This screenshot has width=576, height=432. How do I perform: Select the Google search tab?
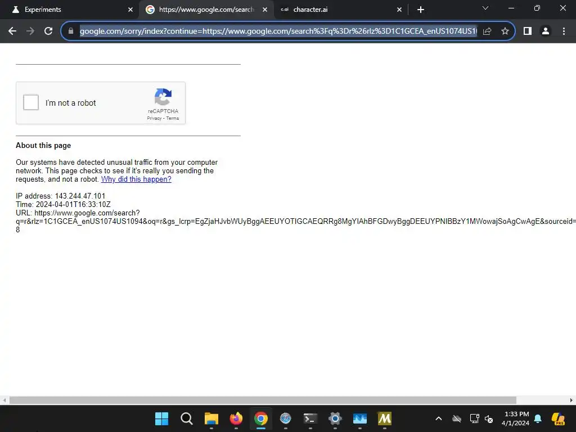coord(206,10)
